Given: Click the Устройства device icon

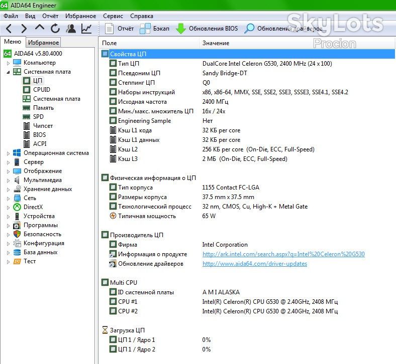Looking at the screenshot, I should click(17, 216).
